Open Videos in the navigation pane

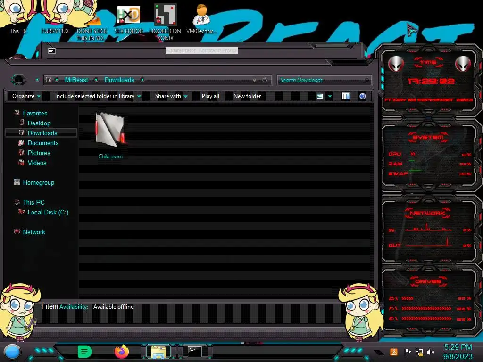tap(37, 163)
